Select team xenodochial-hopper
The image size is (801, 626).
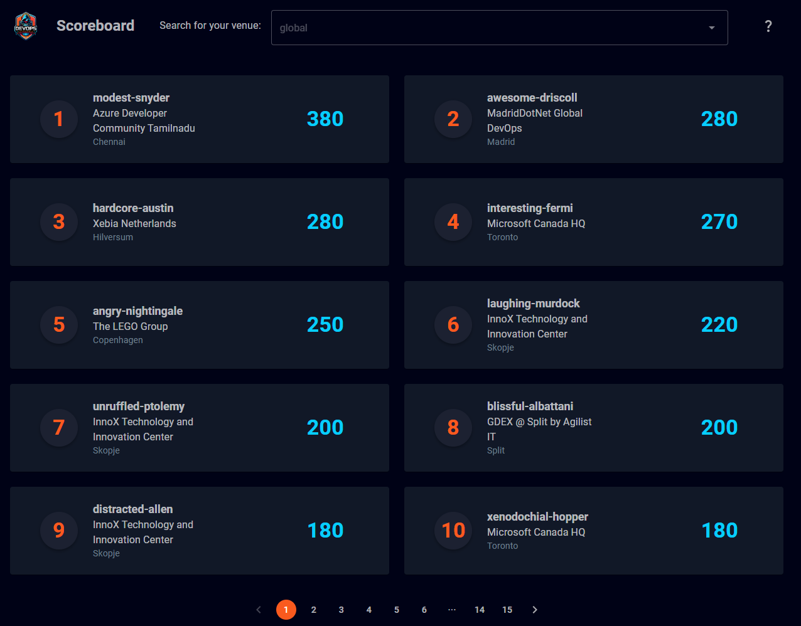(x=537, y=517)
